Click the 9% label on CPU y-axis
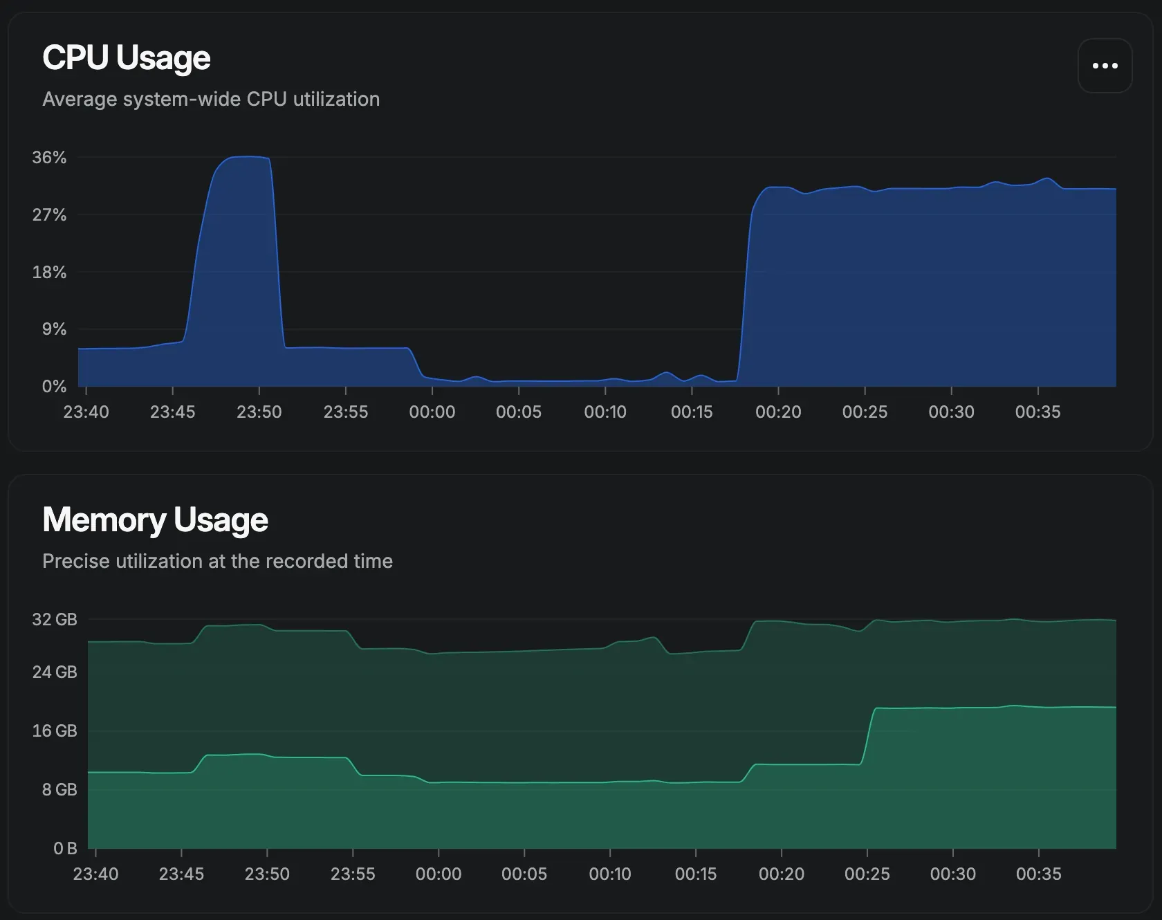Screen dimensions: 1162x920 pyautogui.click(x=54, y=329)
